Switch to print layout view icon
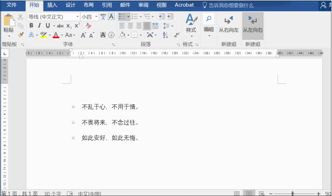Image resolution: width=332 pixels, height=196 pixels. [249, 193]
